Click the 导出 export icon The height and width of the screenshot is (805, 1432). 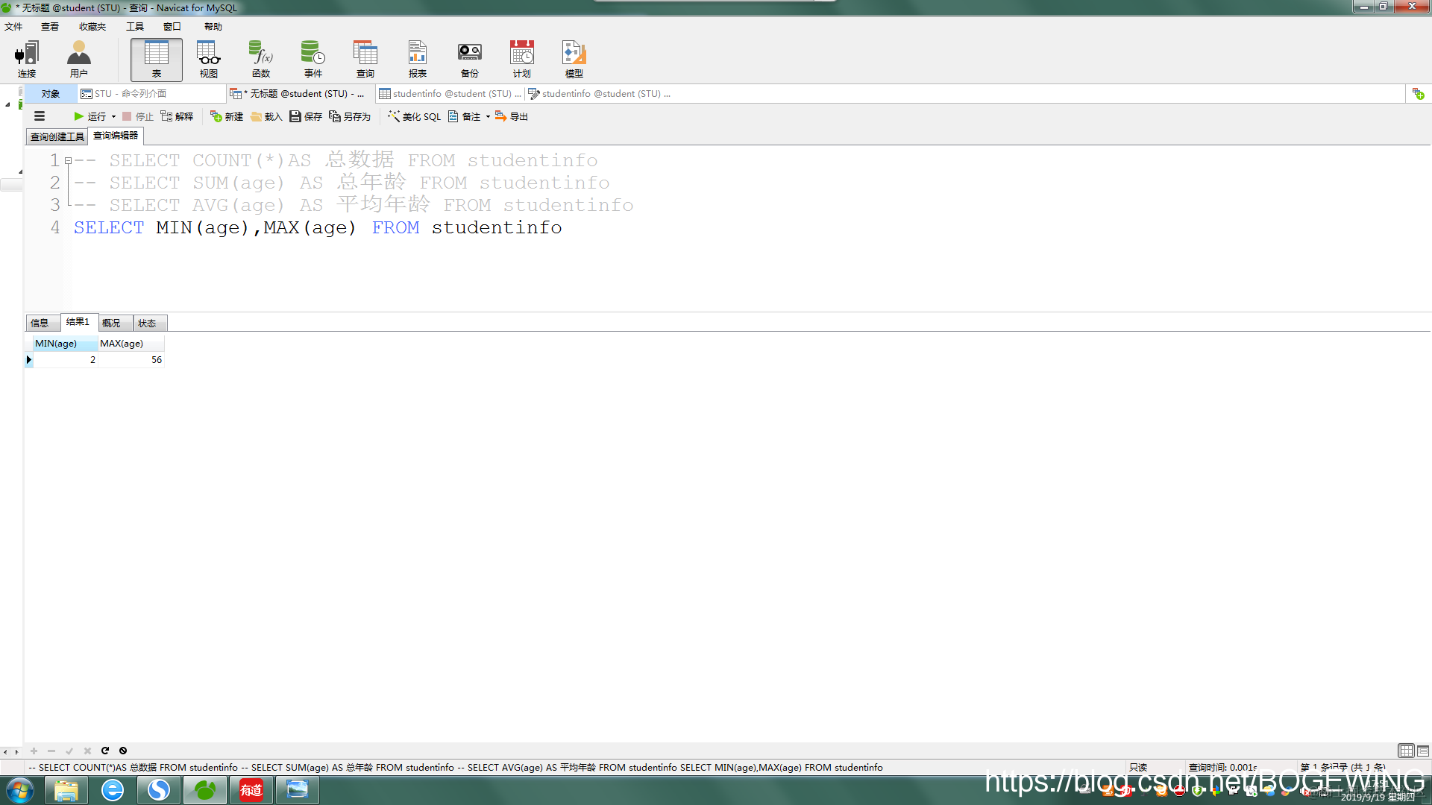tap(512, 116)
